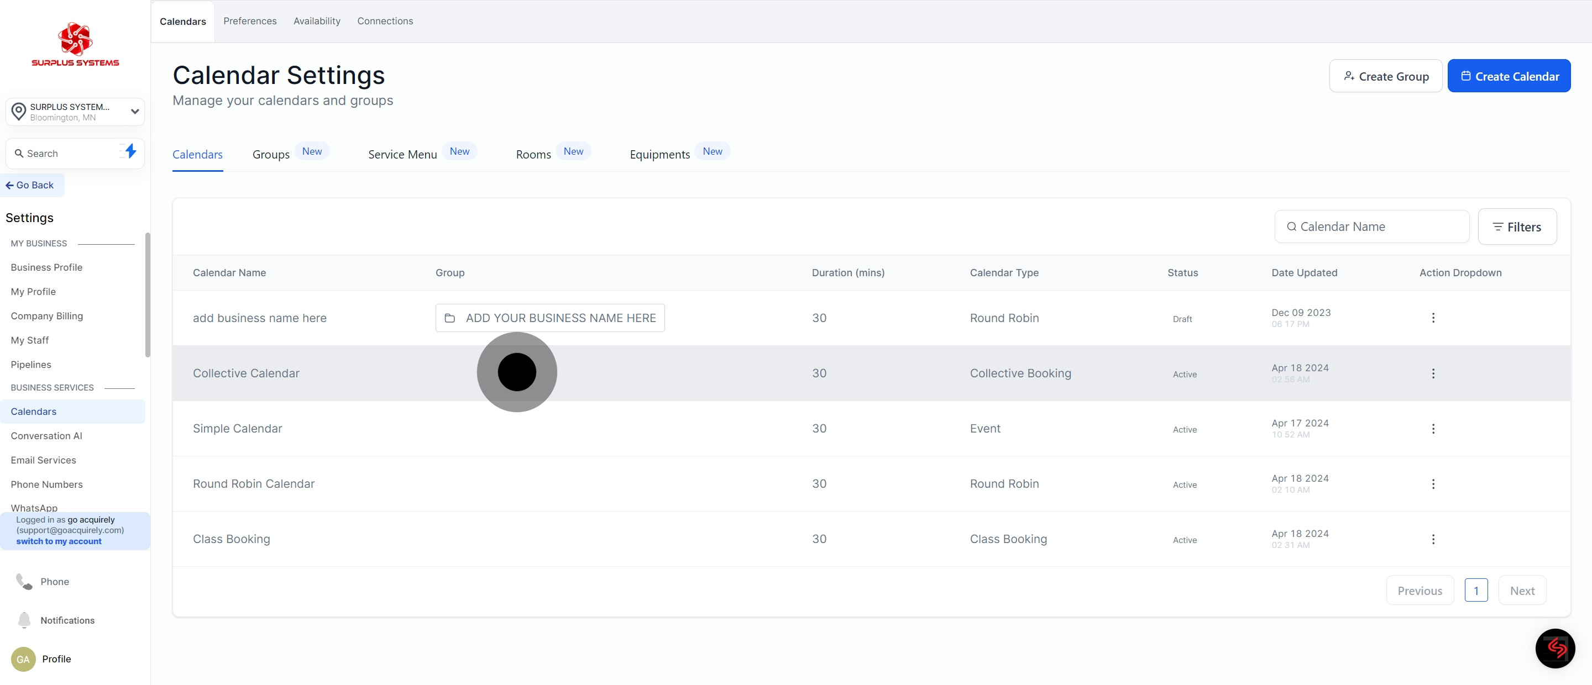Switch to the Groups tab

[271, 155]
